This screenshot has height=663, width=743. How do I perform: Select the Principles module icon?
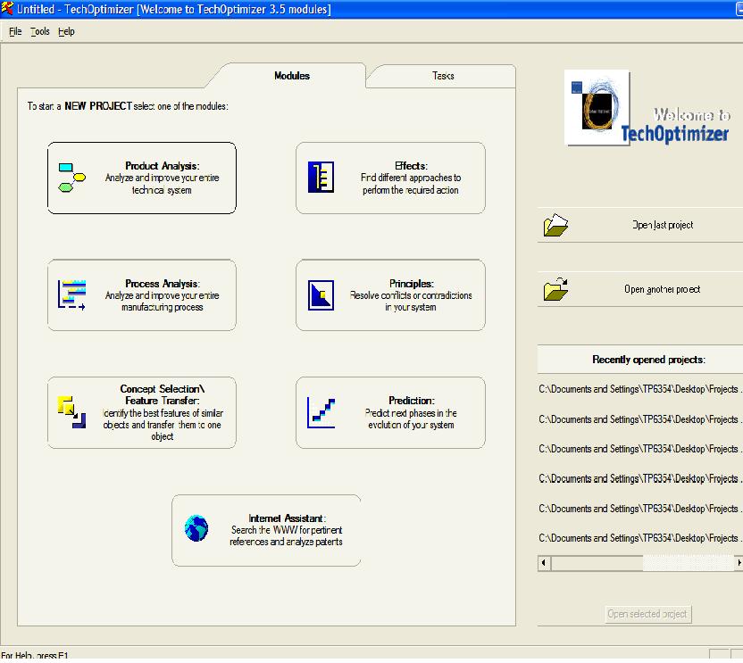(x=321, y=295)
